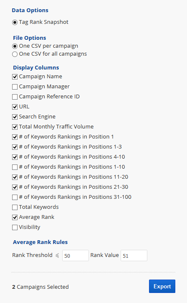Viewport: 187px width, 303px height.
Task: Click the blue Export button
Action: tap(162, 286)
